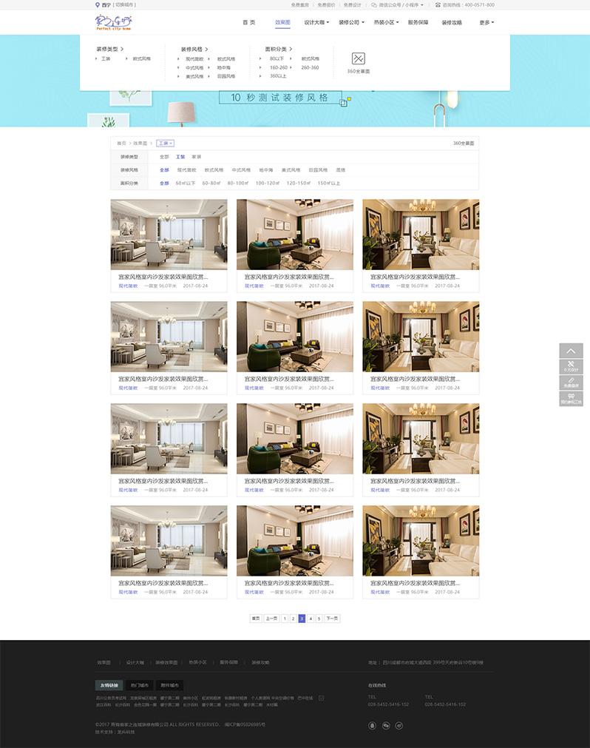Open the first living room design thumbnail

169,235
